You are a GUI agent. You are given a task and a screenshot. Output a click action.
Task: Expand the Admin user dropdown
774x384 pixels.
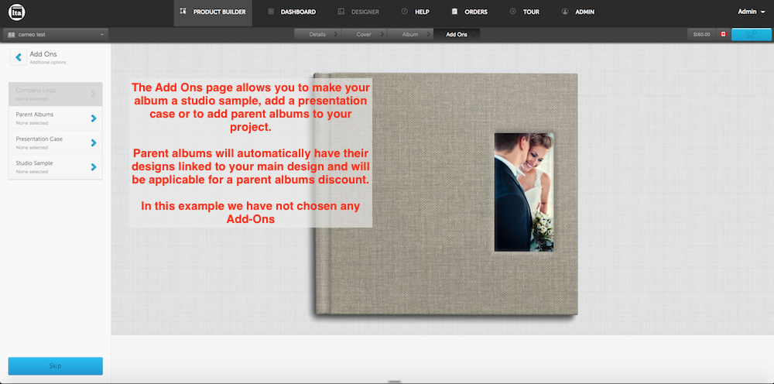tap(751, 12)
